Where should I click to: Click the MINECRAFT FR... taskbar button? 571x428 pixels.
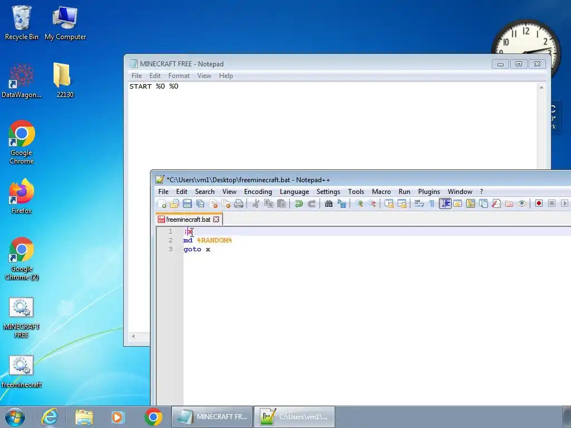[212, 417]
